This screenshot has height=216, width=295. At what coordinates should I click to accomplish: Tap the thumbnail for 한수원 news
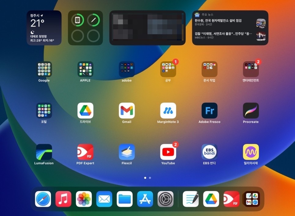261,23
